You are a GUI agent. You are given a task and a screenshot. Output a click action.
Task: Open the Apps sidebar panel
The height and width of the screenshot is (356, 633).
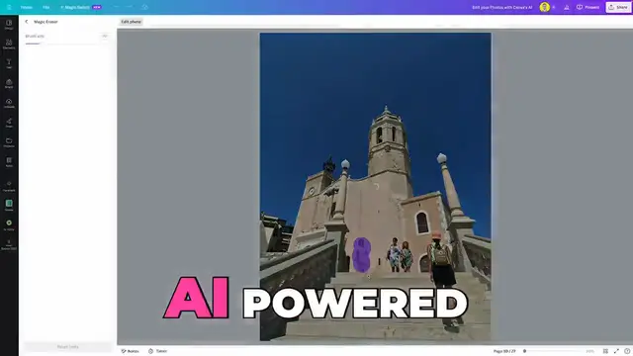9,162
